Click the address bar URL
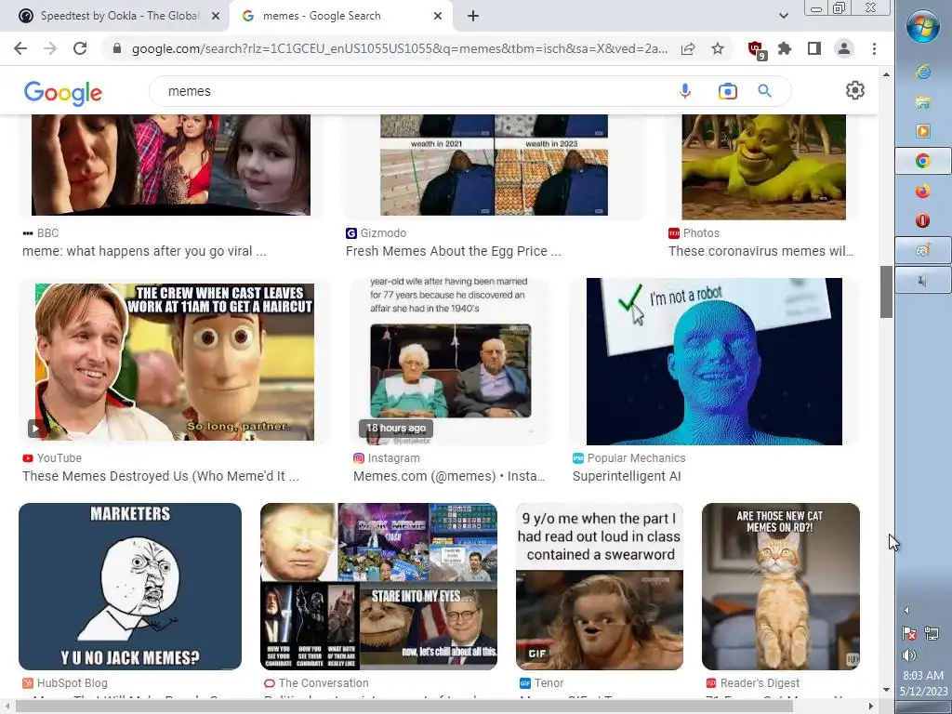The height and width of the screenshot is (714, 952). point(399,48)
